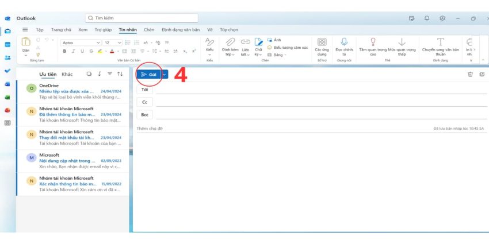Open Định dạng văn bản tab
The height and width of the screenshot is (244, 489).
181,30
